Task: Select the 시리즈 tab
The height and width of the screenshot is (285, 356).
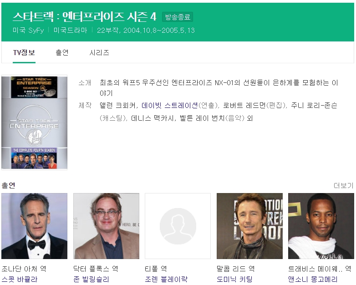Action: [99, 52]
